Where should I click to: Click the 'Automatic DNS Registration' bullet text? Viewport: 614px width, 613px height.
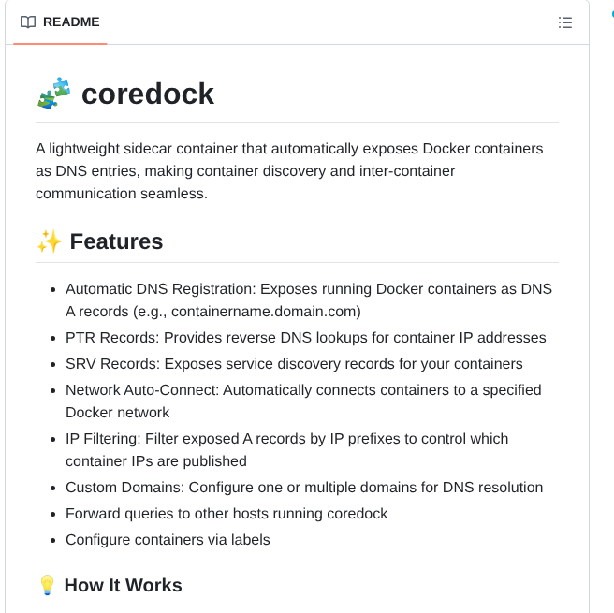[309, 299]
